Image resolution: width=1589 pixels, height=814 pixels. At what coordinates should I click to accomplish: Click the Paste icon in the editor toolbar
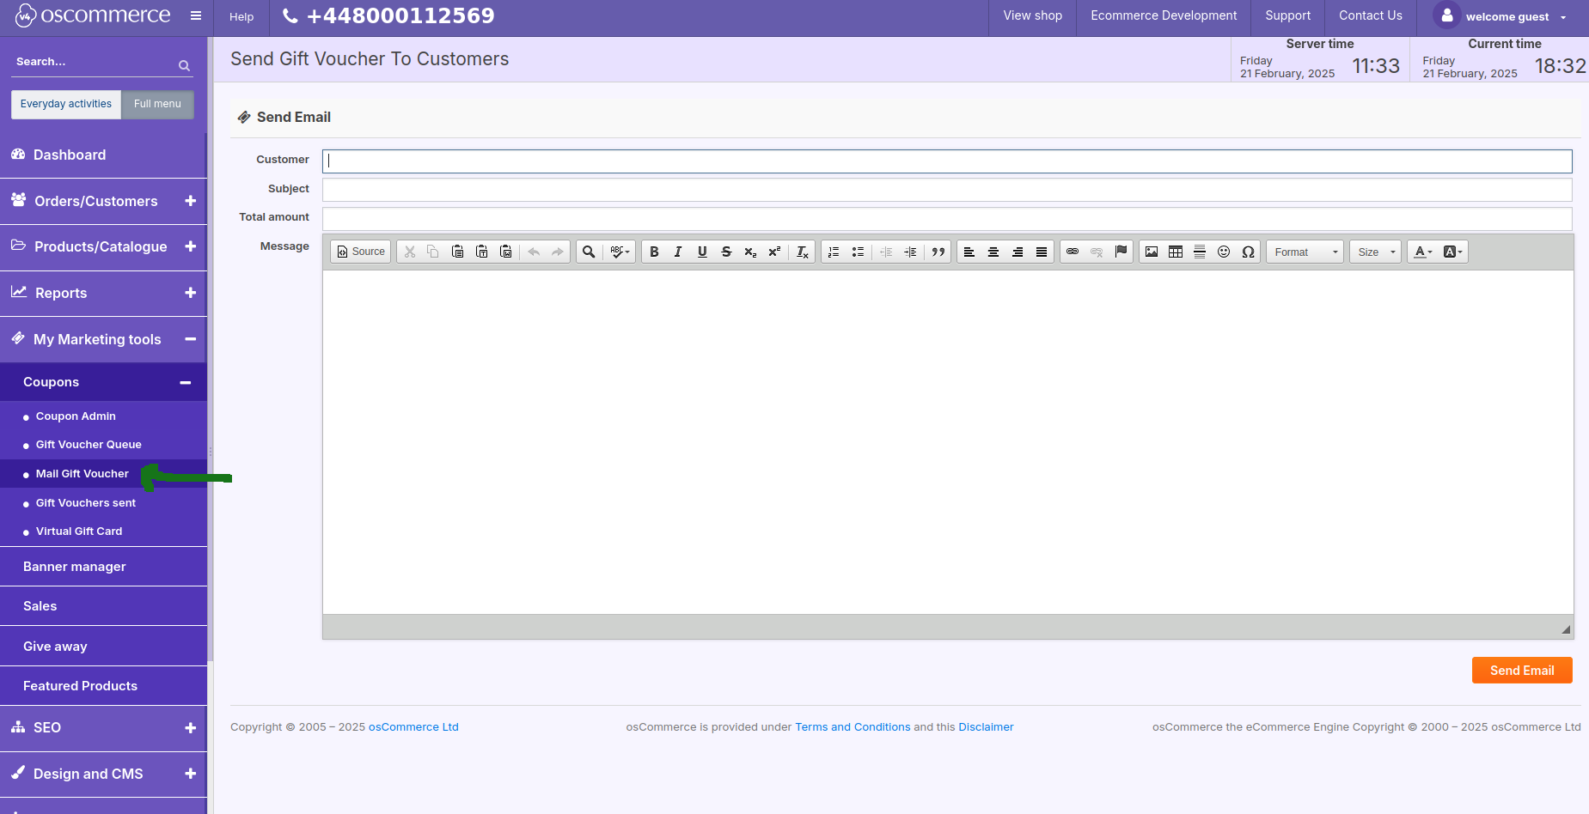tap(457, 252)
